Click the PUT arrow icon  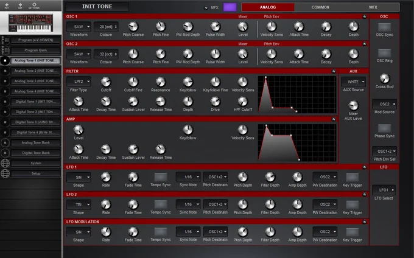7,5
